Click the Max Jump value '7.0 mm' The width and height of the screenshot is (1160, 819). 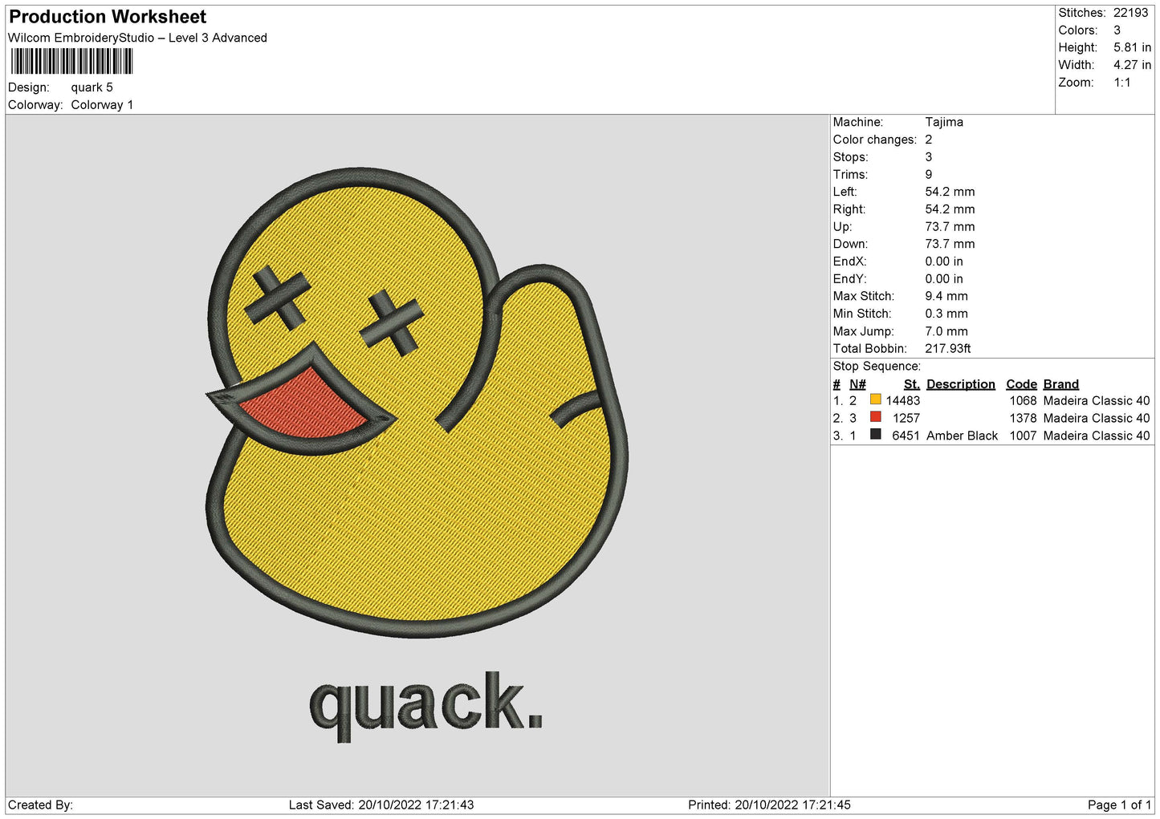click(946, 331)
